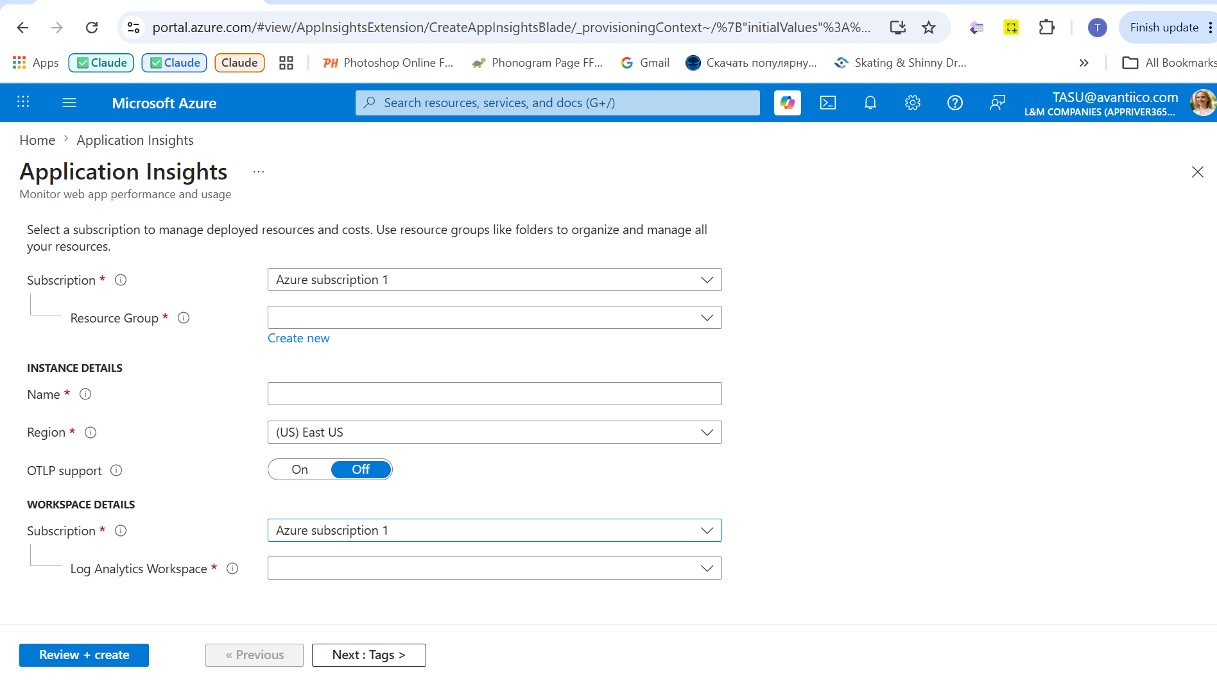Click the info icon beside Name
This screenshot has height=686, width=1217.
85,394
